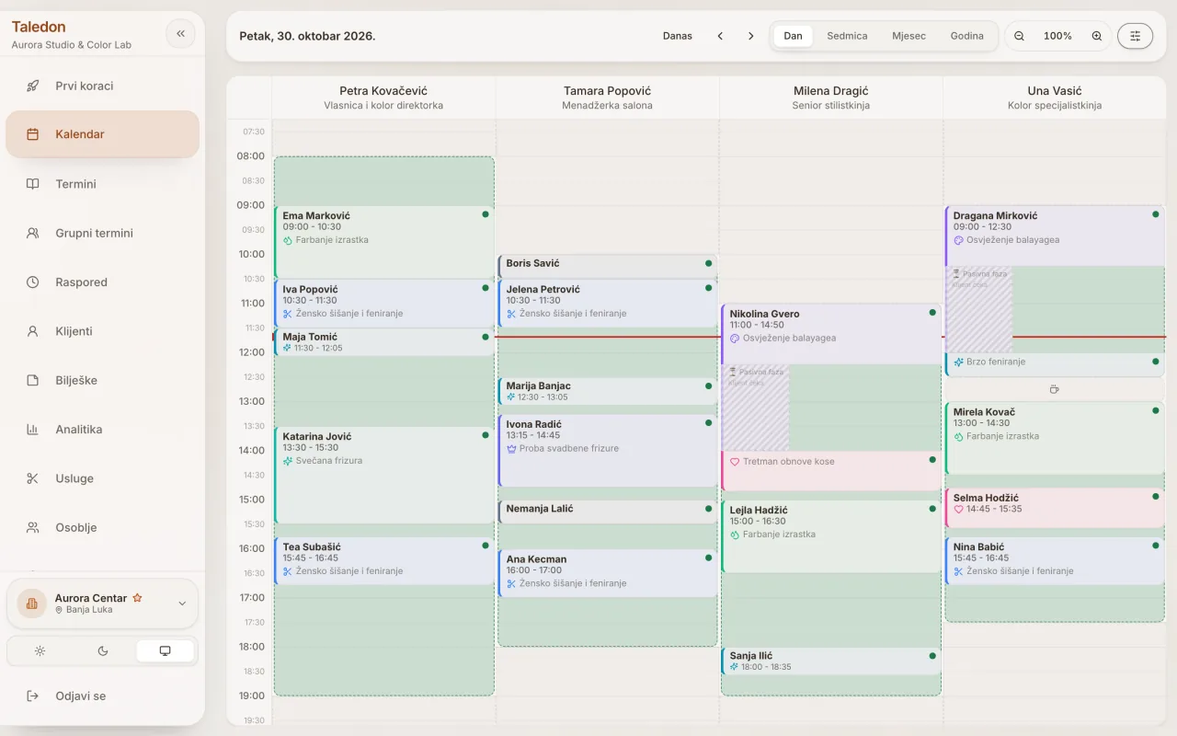Go to previous day chevron
Image resolution: width=1177 pixels, height=736 pixels.
click(x=720, y=36)
